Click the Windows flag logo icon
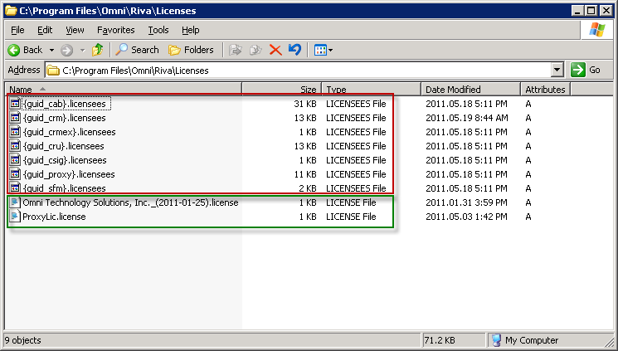 click(x=597, y=30)
